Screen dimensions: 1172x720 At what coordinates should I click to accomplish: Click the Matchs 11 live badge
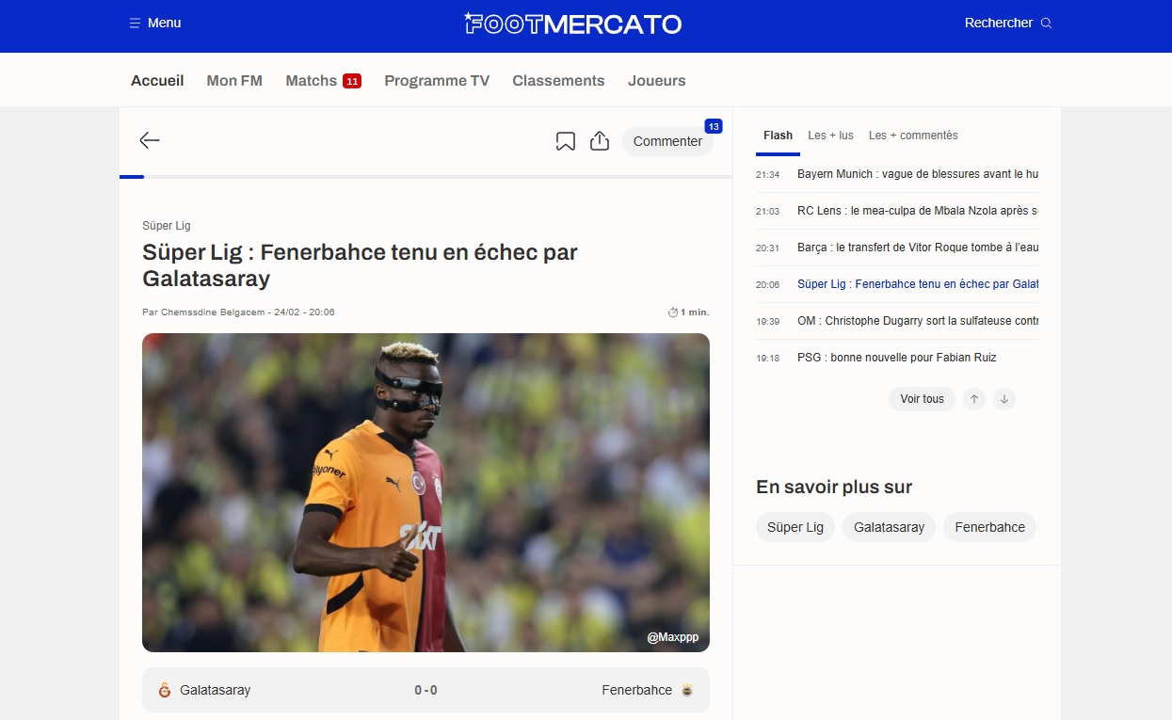coord(352,81)
